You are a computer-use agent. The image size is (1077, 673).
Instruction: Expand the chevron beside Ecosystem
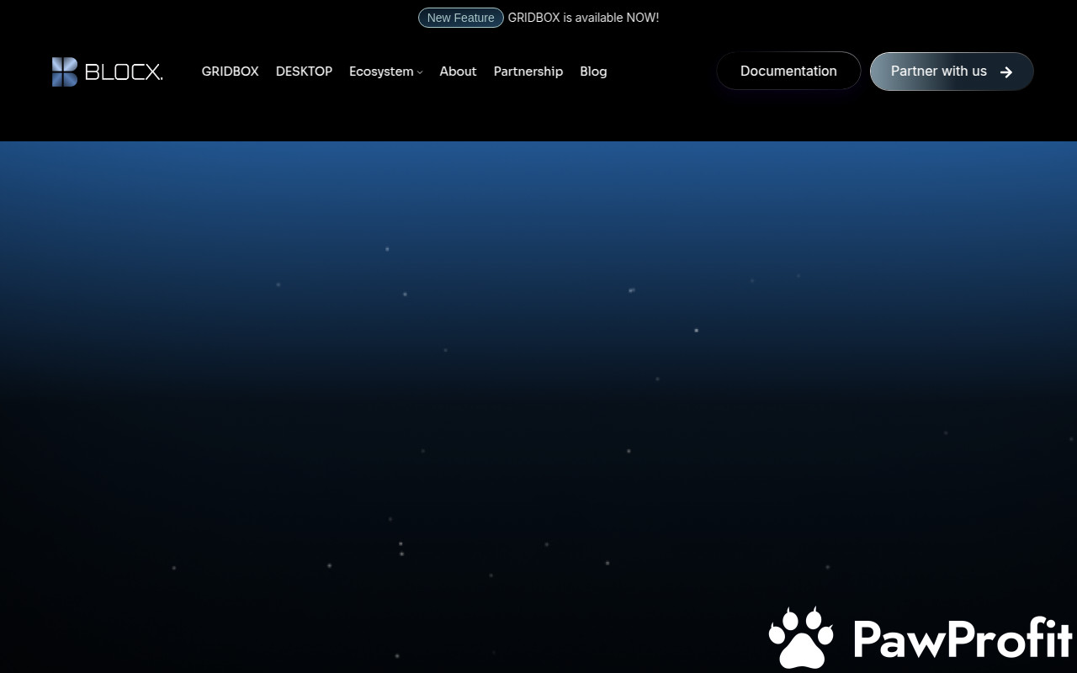(x=420, y=72)
